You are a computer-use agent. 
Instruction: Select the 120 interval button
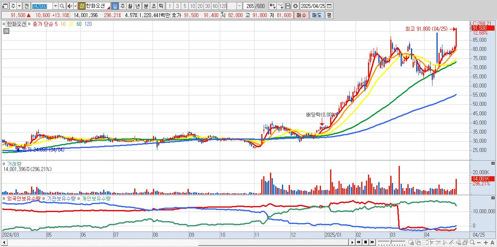pyautogui.click(x=223, y=6)
